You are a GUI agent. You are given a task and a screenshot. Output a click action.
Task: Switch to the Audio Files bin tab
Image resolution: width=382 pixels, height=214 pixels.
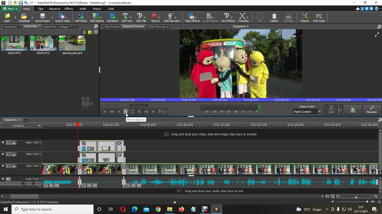[50, 26]
